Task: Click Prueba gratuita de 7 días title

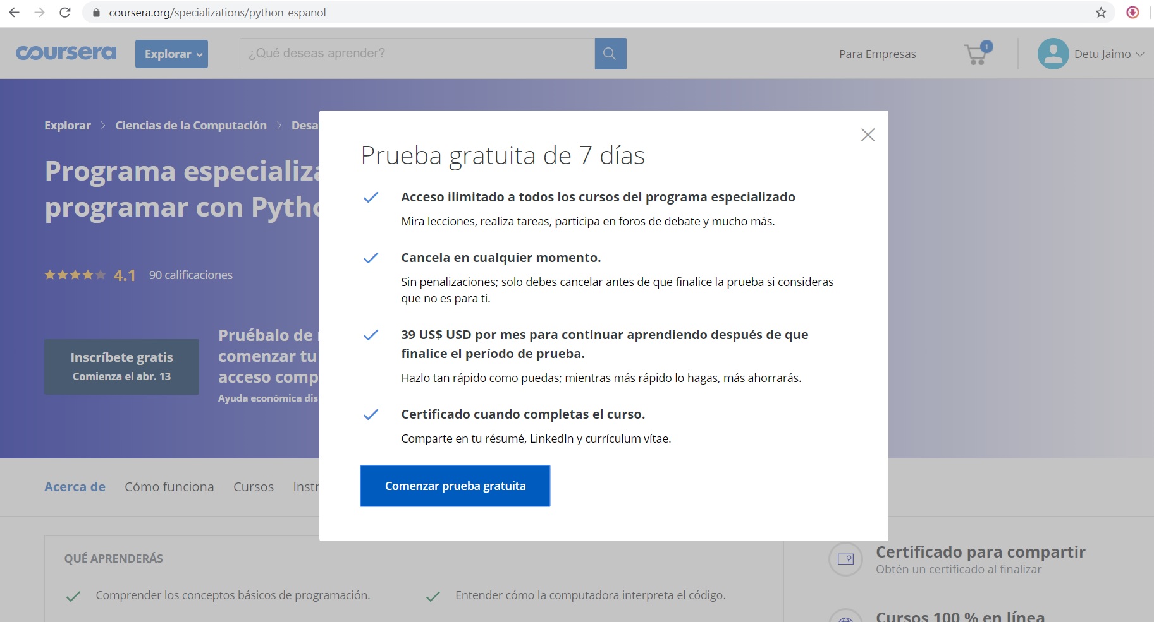Action: click(503, 155)
